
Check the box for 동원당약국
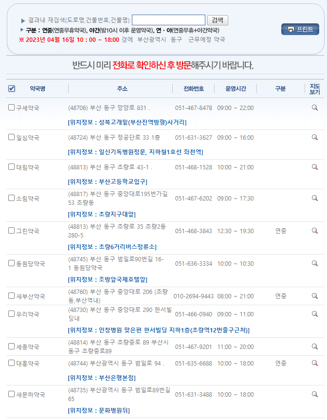11,263
